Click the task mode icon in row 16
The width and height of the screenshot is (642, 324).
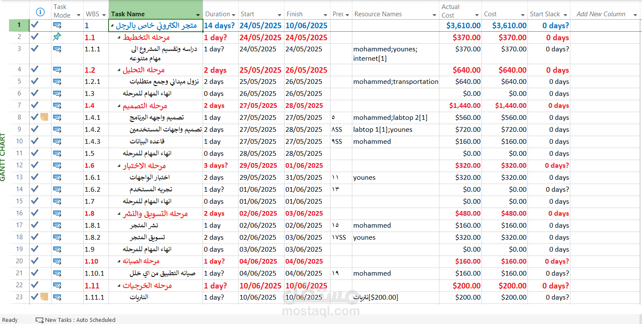pos(57,213)
